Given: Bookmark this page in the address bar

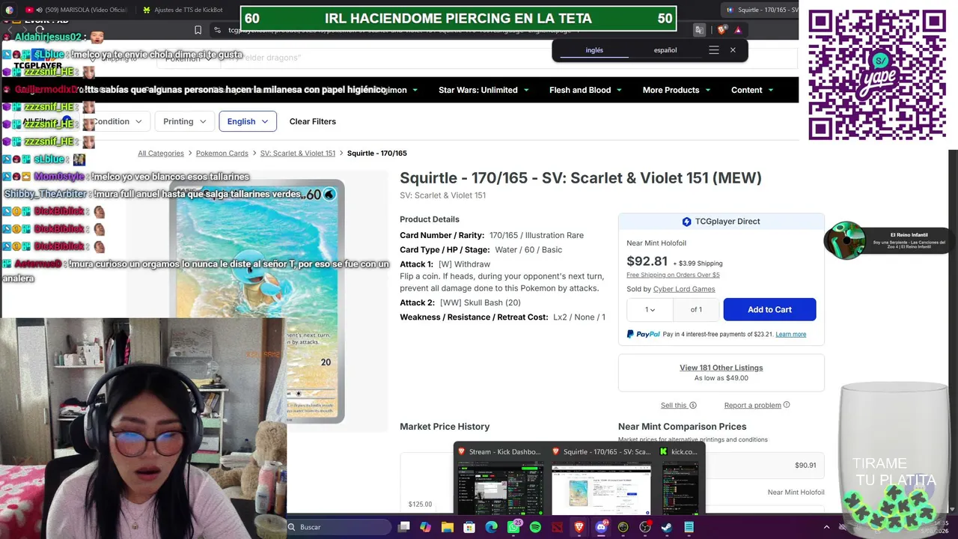Looking at the screenshot, I should click(x=198, y=30).
